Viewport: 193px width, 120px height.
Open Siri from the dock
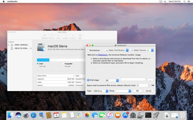click(x=18, y=115)
